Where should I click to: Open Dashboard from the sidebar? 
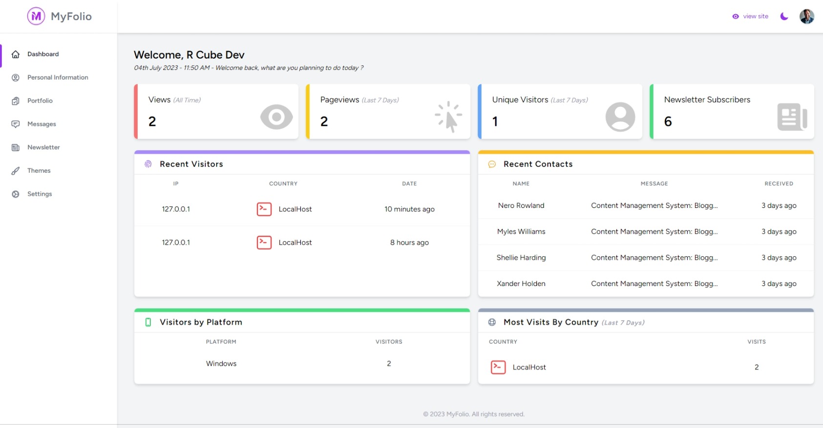point(43,54)
